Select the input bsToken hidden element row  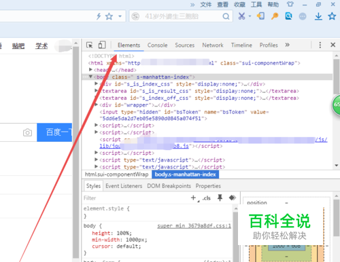click(184, 115)
